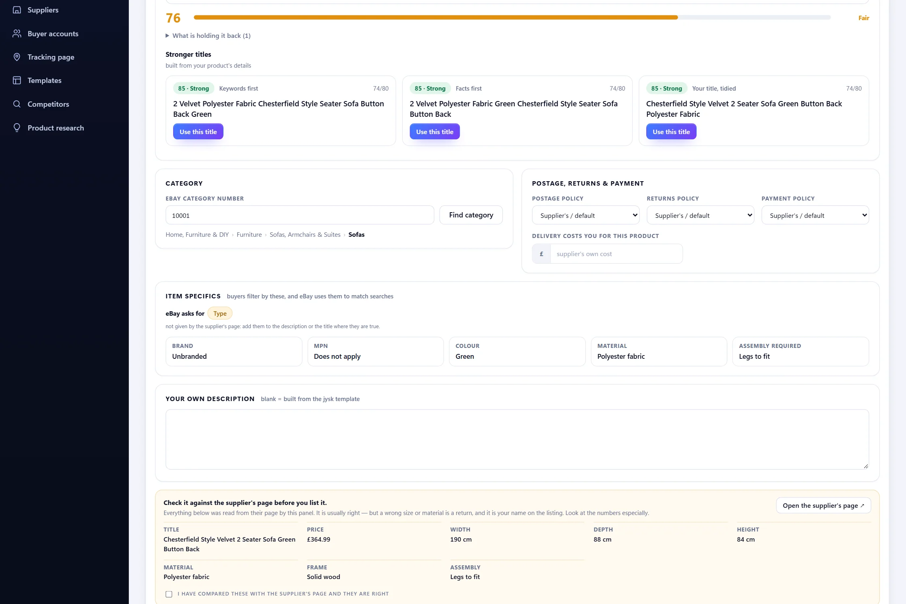Click the Find category button
Viewport: 906px width, 604px height.
point(471,215)
